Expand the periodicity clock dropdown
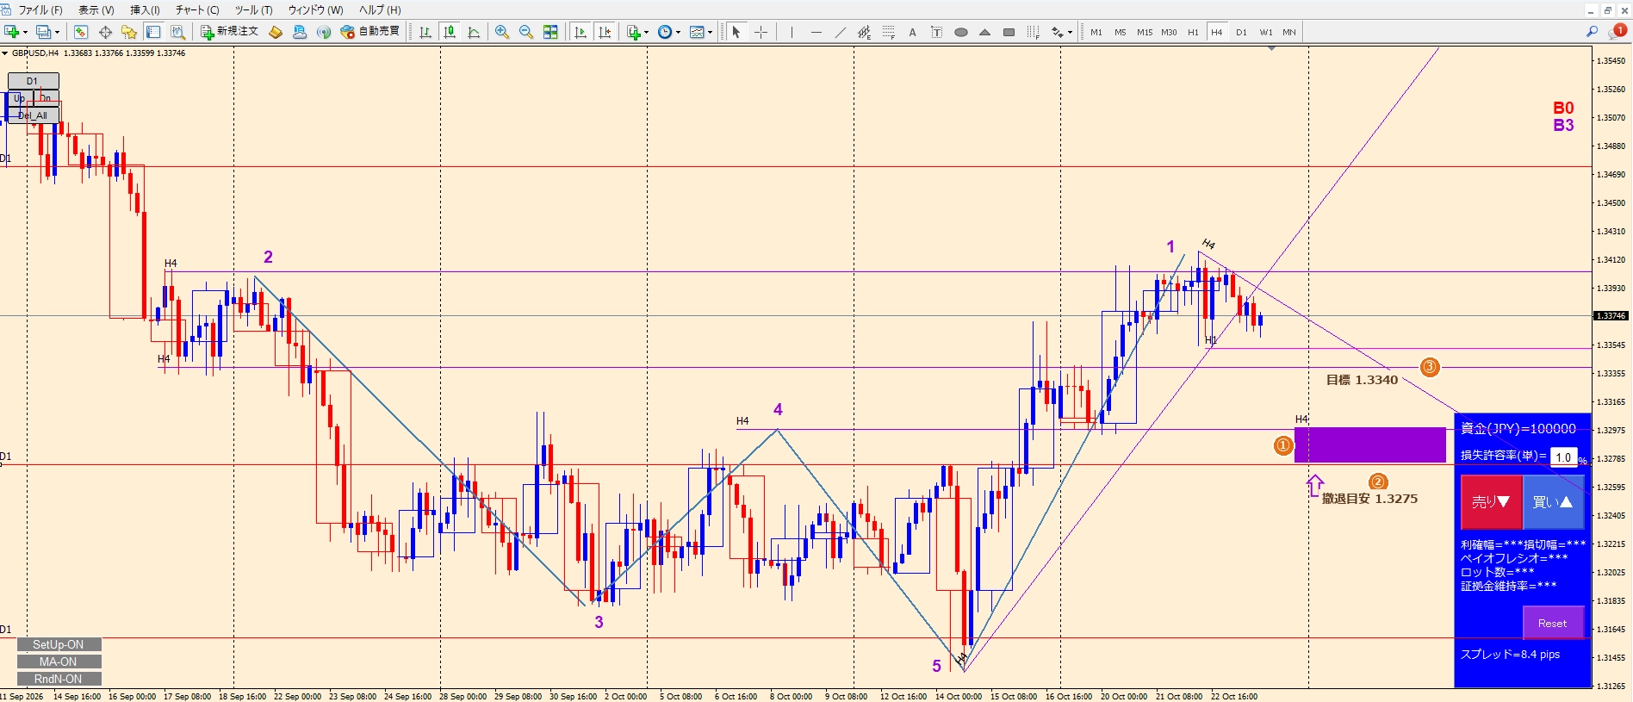Screen dimensions: 1633x702 pos(679,32)
